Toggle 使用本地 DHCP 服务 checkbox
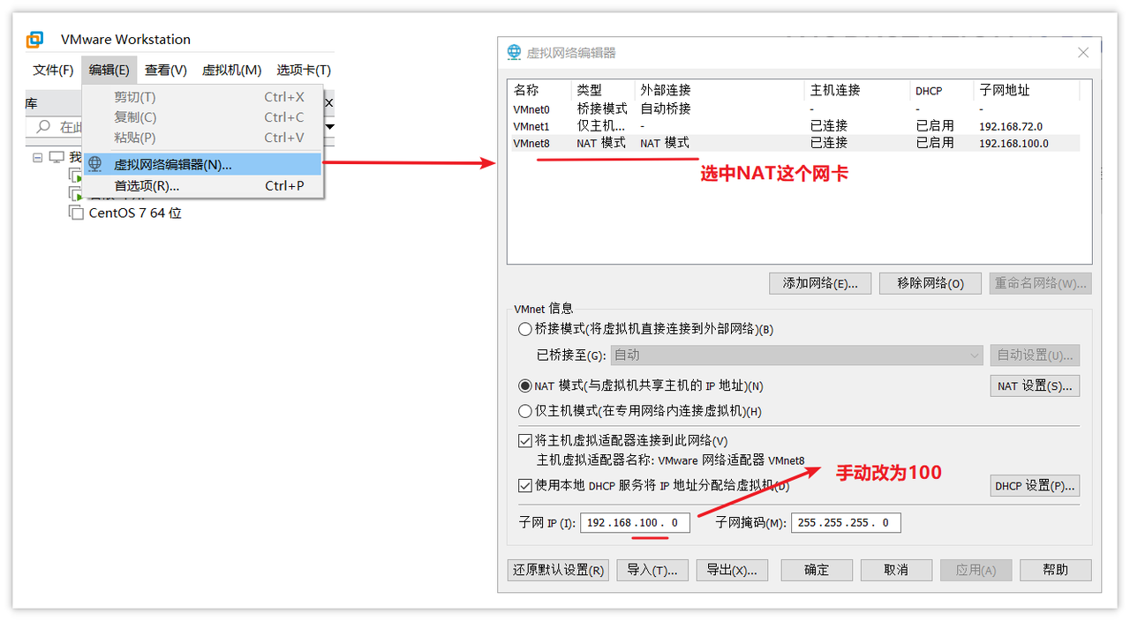The height and width of the screenshot is (621, 1130). [525, 485]
